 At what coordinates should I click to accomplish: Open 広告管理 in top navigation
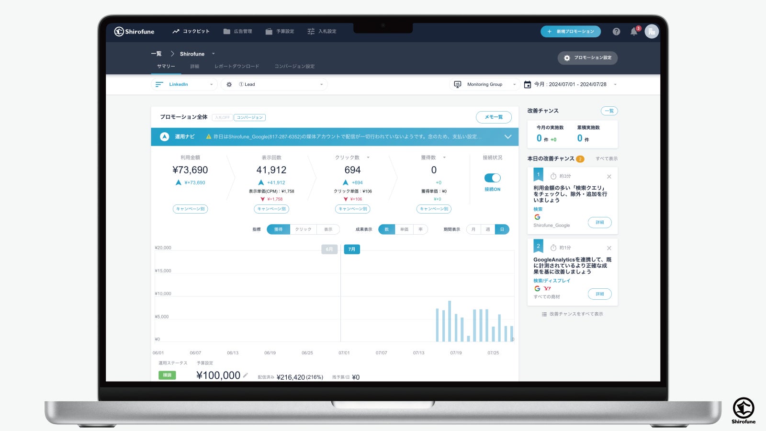tap(237, 32)
